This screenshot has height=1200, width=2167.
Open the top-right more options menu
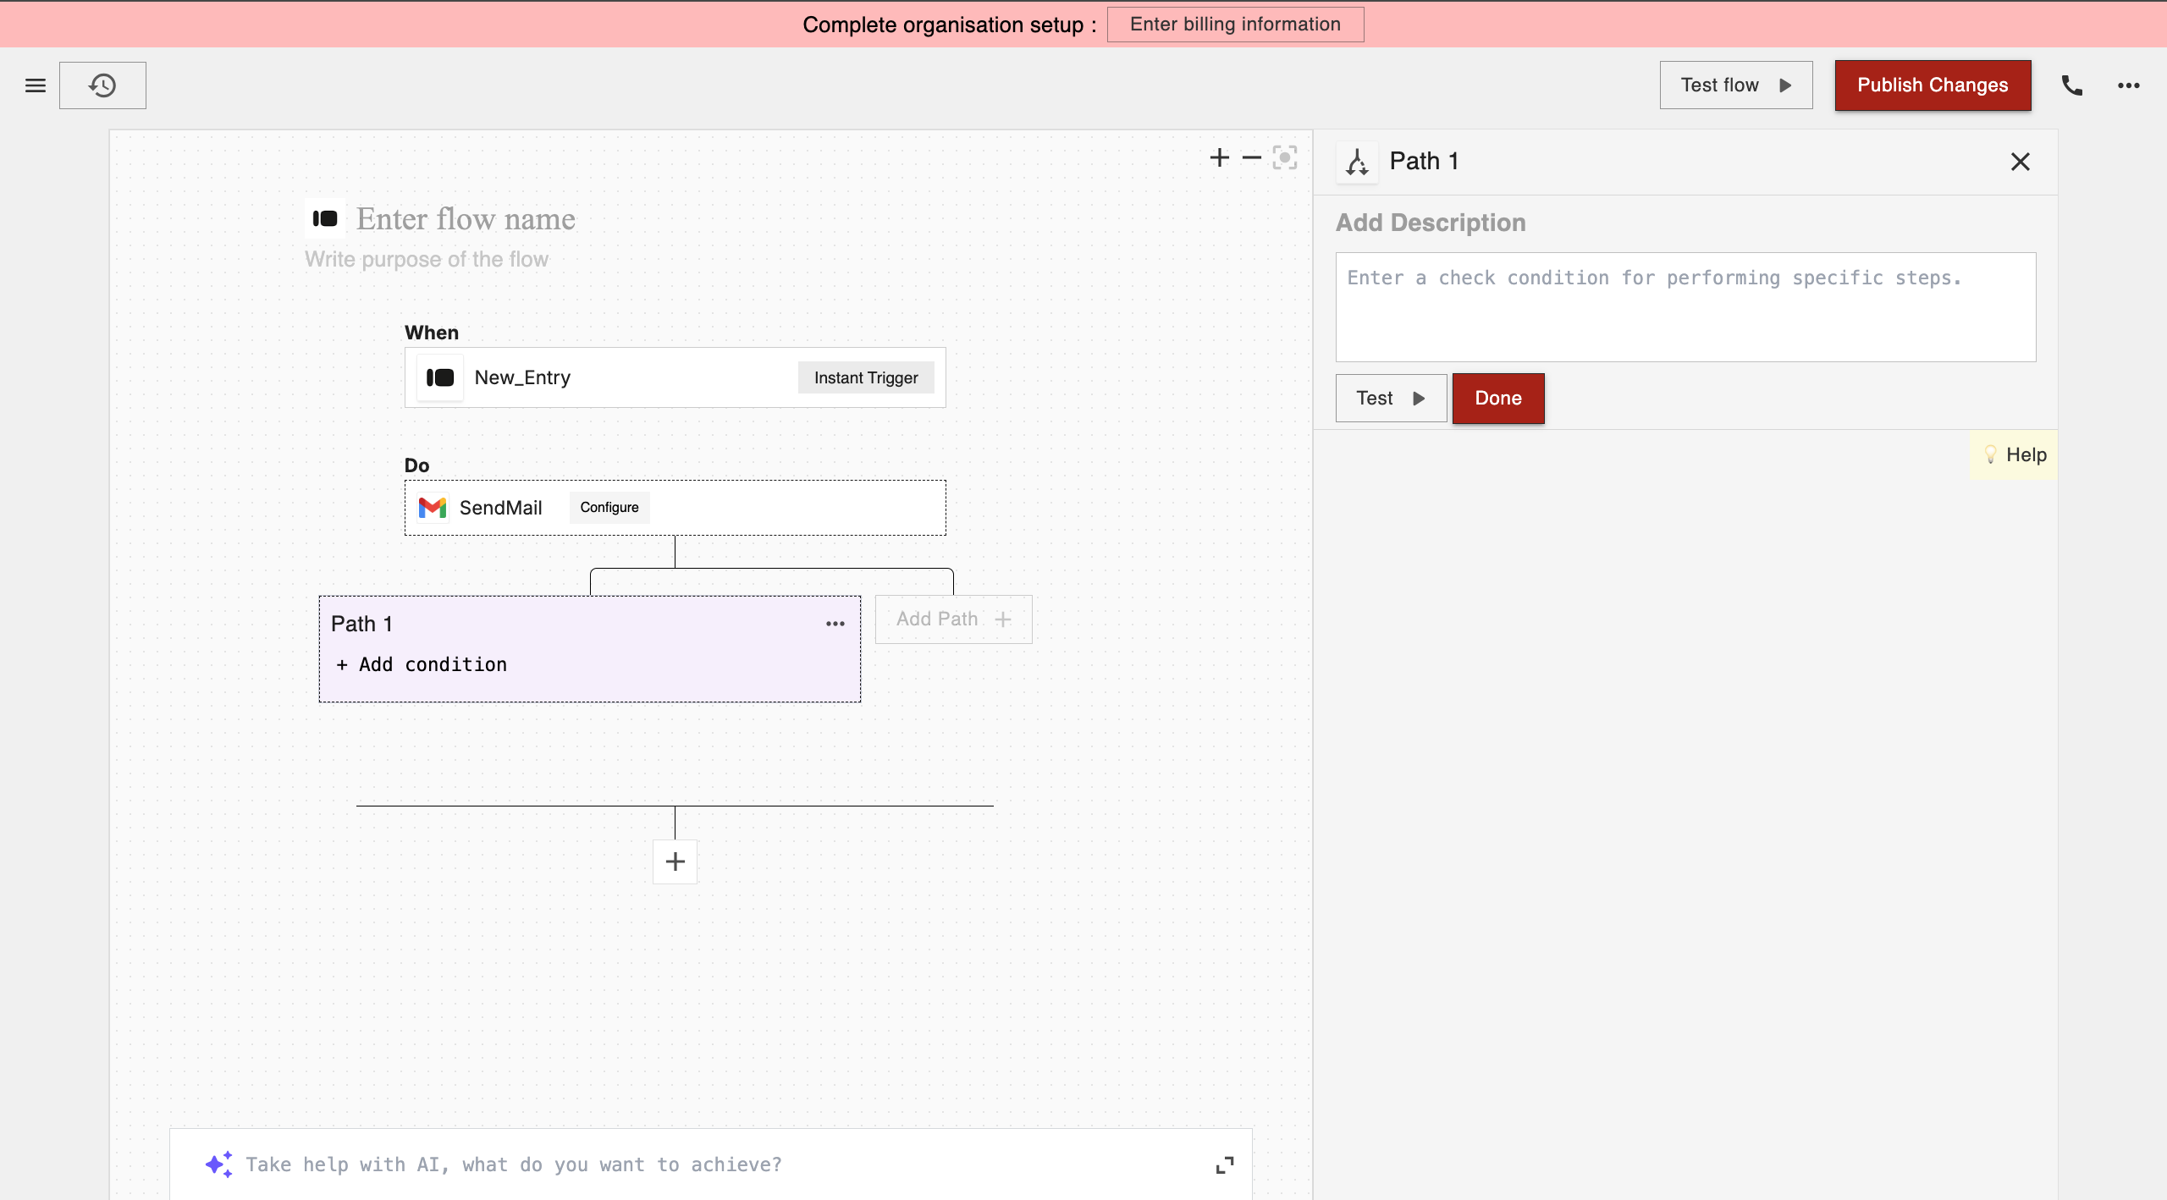pos(2129,85)
